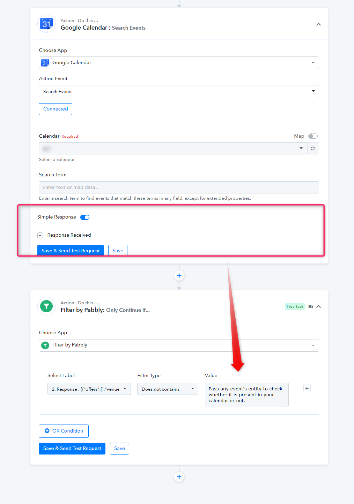Viewport: 354px width, 504px height.
Task: Open the Calendar selection dropdown
Action: tap(173, 148)
